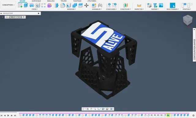Step back one timeline feature
This screenshot has height=118, width=196.
[x=5, y=115]
